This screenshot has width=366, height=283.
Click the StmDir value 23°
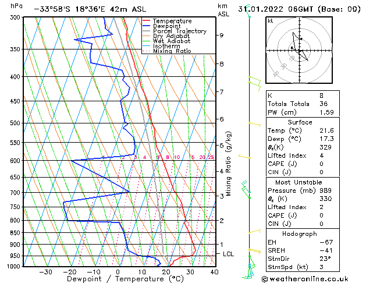(325, 259)
